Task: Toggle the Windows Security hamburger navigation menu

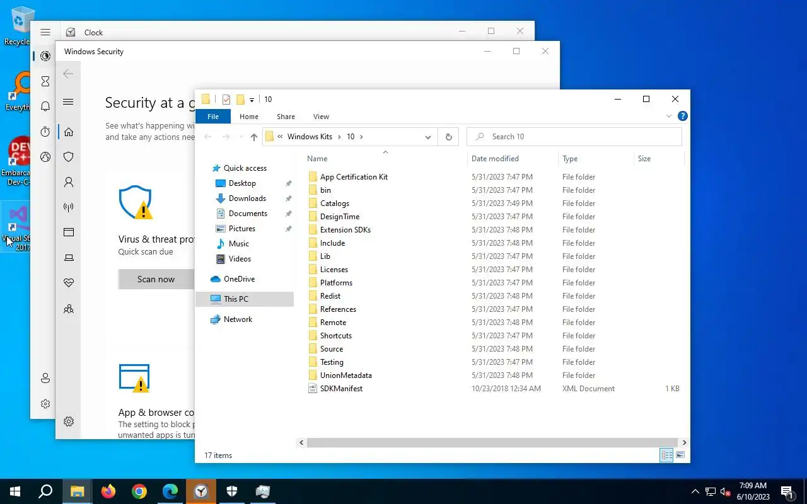Action: 69,102
